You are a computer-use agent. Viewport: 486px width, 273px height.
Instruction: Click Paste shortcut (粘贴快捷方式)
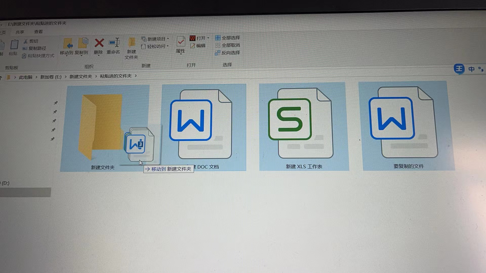tap(38, 56)
